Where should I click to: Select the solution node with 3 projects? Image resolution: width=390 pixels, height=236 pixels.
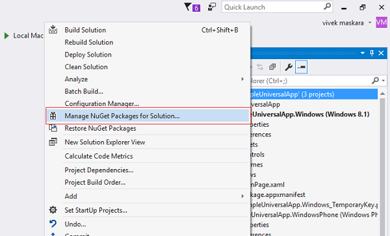coord(314,94)
